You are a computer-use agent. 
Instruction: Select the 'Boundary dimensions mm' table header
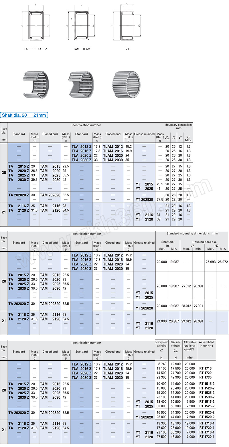click(179, 126)
